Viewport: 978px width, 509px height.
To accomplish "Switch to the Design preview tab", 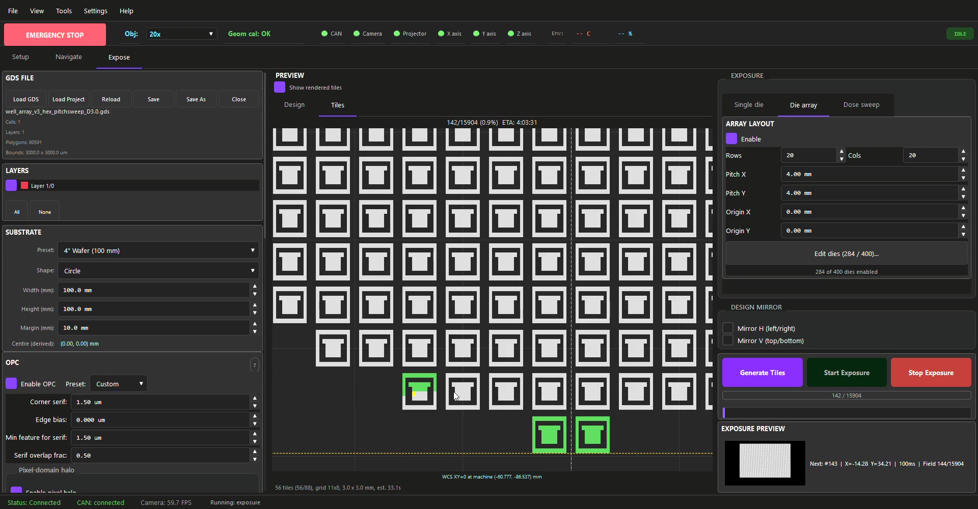I will [x=294, y=105].
